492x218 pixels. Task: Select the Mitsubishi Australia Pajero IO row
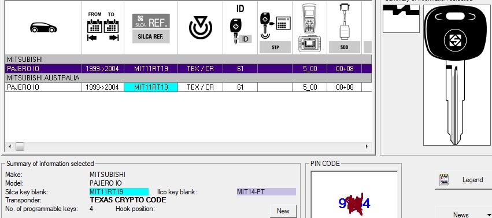tap(188, 87)
